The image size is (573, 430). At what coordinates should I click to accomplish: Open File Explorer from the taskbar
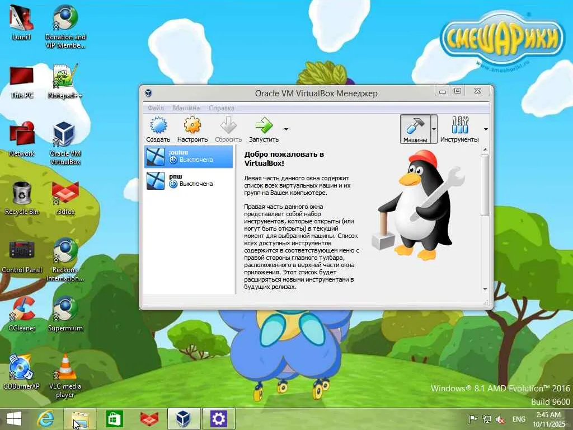pyautogui.click(x=80, y=419)
